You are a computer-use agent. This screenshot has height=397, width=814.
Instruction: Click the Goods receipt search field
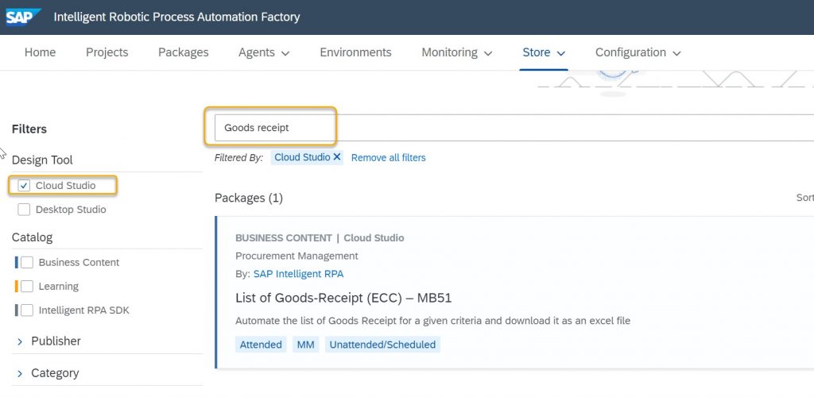pos(514,128)
